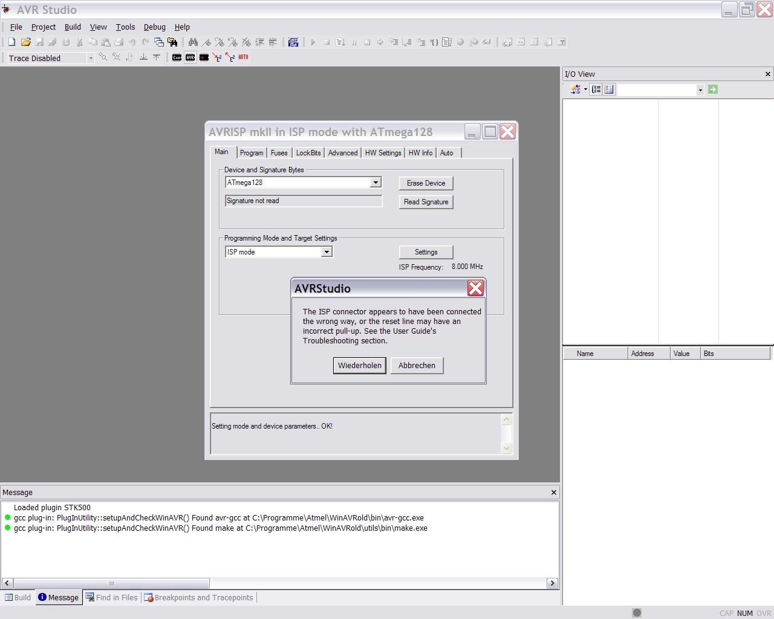Click the curly braces toolbar icon
Image resolution: width=774 pixels, height=619 pixels.
(434, 42)
